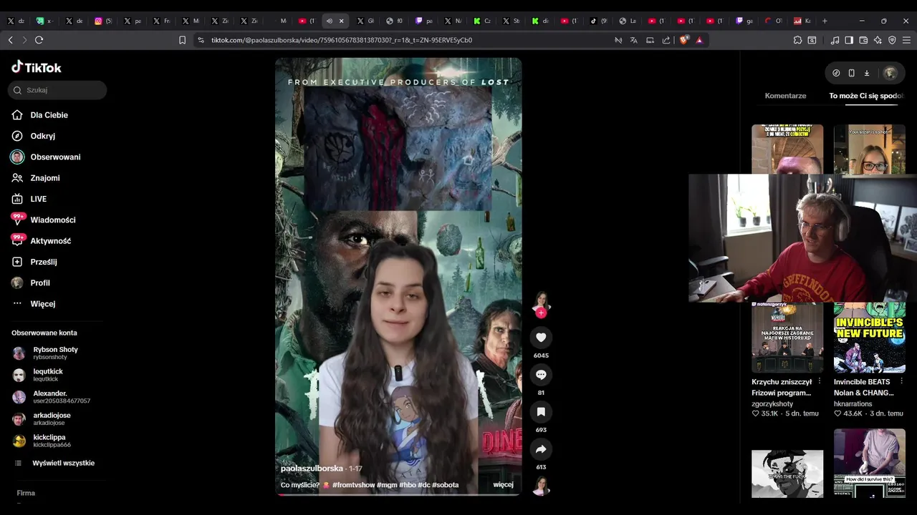Viewport: 917px width, 515px height.
Task: Bookmark the page from the address bar
Action: point(182,40)
